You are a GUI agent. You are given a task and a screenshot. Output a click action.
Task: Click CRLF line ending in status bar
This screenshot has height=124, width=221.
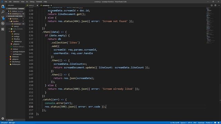[195, 123]
